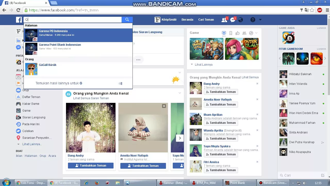Click Lihat Semua Saran Teman link
The width and height of the screenshot is (330, 186).
click(91, 98)
